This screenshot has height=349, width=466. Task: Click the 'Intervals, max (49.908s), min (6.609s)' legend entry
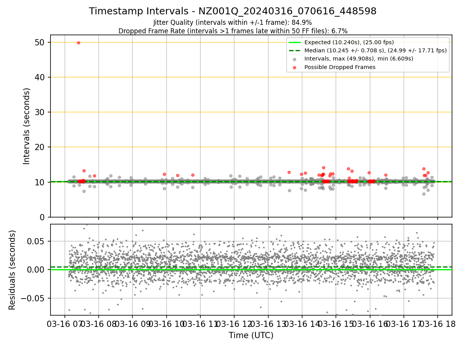tap(359, 59)
